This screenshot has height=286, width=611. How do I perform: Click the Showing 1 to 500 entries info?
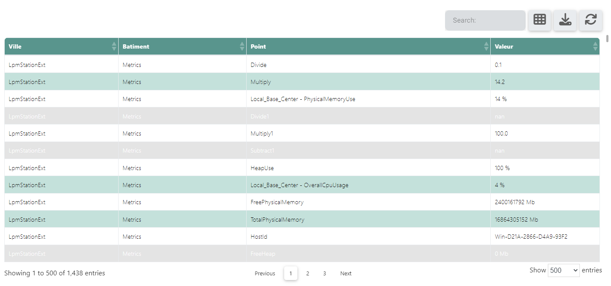[x=55, y=273]
